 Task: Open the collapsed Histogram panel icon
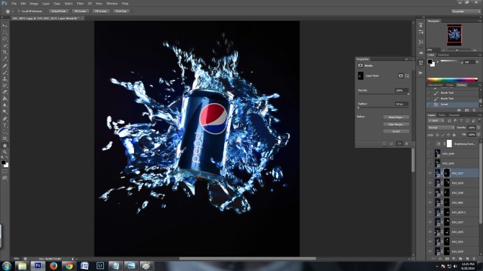tap(421, 53)
